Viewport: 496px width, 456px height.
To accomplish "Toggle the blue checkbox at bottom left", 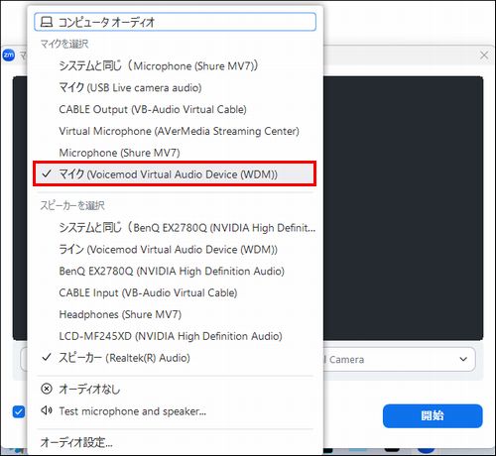I will click(x=19, y=411).
